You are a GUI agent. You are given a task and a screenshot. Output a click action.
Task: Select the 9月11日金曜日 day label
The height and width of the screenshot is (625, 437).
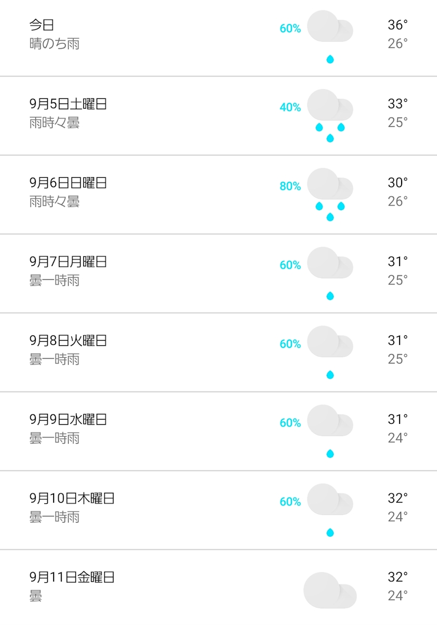coord(72,577)
